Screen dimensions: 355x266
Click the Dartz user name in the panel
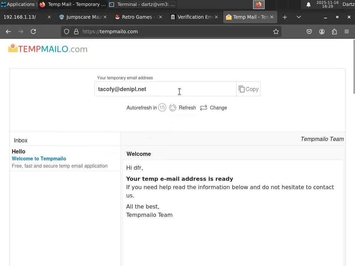point(348,4)
